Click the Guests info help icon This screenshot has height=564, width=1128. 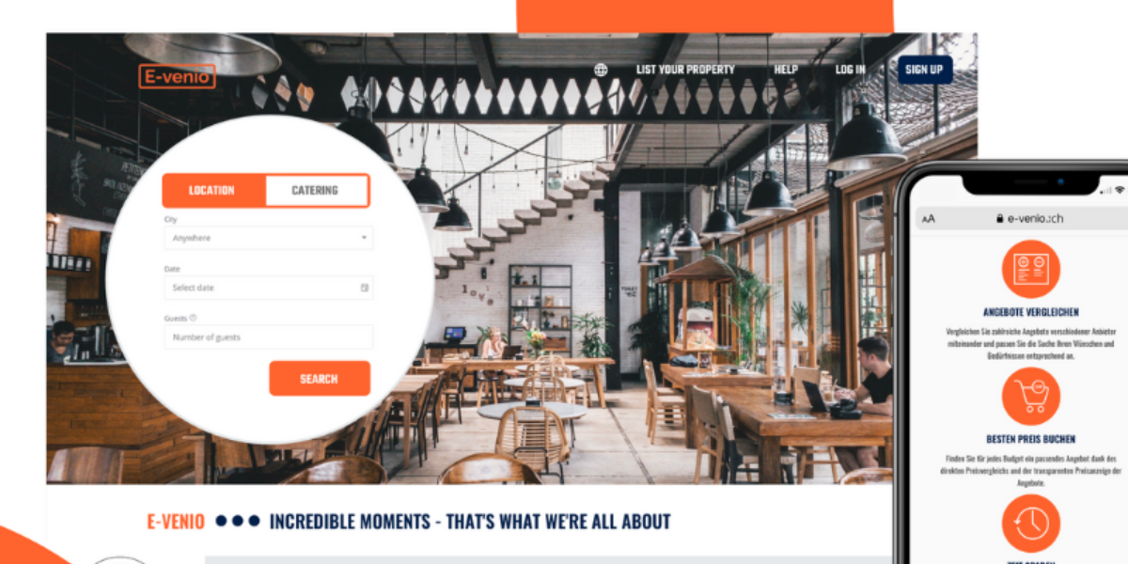[194, 318]
